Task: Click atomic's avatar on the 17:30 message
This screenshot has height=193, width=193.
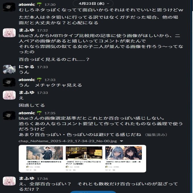Action: pyautogui.click(x=9, y=7)
